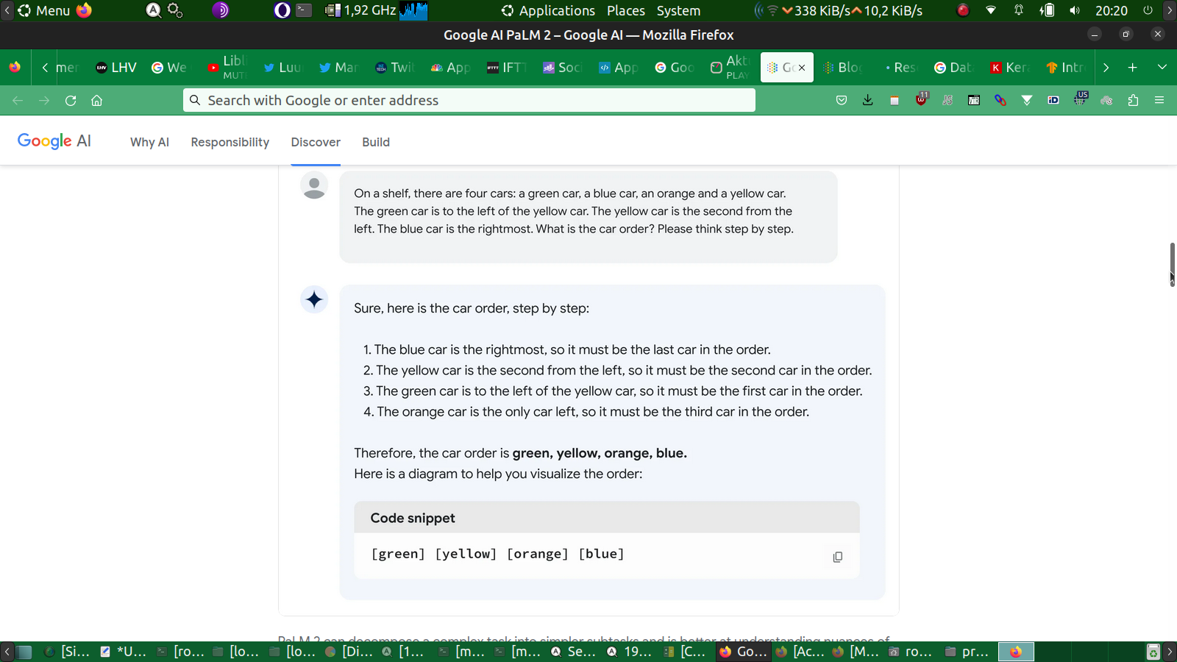This screenshot has height=662, width=1177.
Task: Click the white down-arrow extension icon
Action: (1027, 101)
